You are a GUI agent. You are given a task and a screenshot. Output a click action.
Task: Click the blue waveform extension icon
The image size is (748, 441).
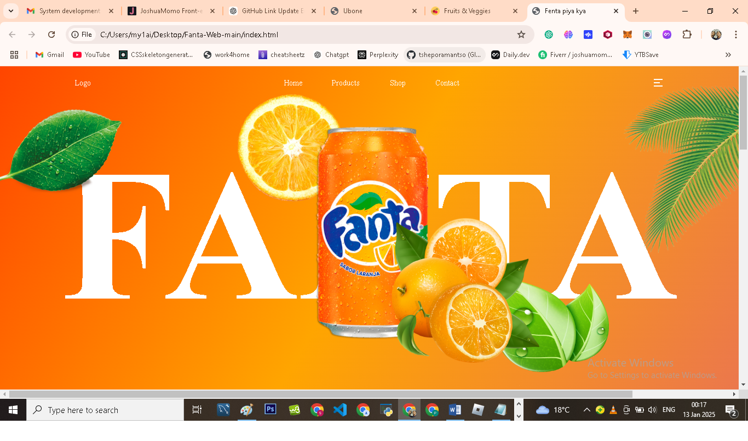click(588, 35)
